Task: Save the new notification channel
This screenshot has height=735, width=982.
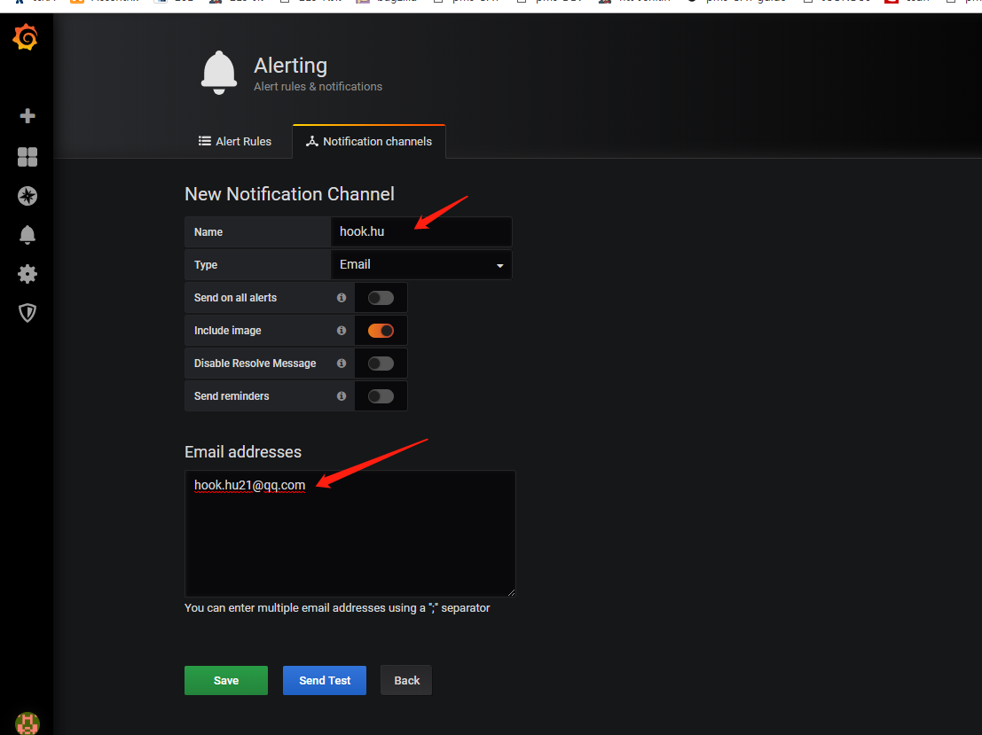Action: coord(225,680)
